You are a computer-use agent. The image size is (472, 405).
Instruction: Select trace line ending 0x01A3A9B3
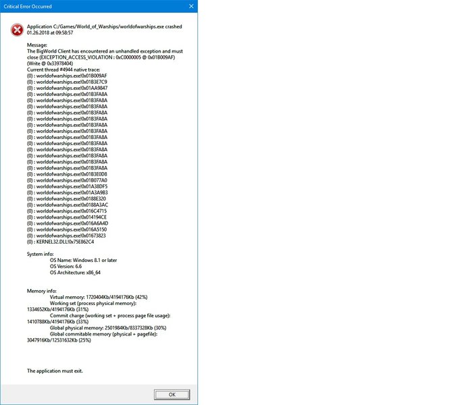pyautogui.click(x=67, y=192)
